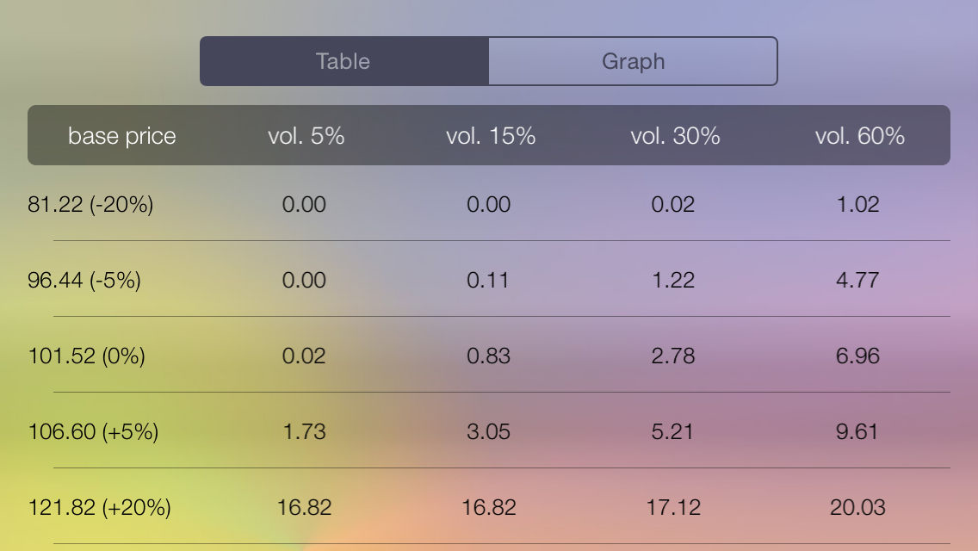Image resolution: width=978 pixels, height=551 pixels.
Task: Select the Table tab
Action: pos(344,61)
